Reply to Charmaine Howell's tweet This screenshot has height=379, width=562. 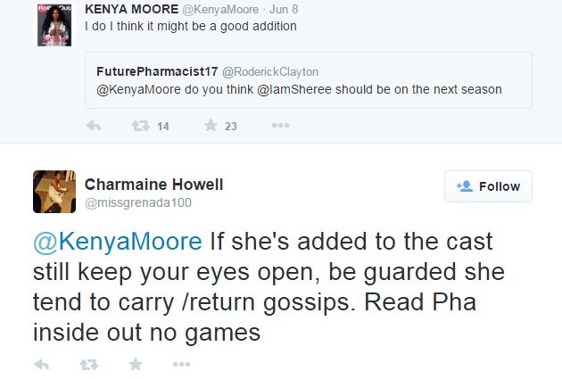(41, 364)
